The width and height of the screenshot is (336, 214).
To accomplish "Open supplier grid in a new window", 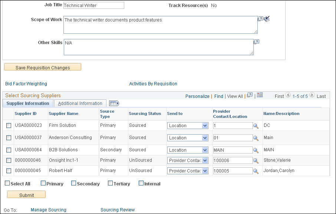I will (250, 95).
